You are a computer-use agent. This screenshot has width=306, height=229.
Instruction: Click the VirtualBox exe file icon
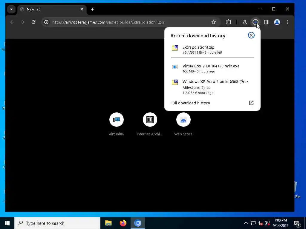(x=175, y=67)
